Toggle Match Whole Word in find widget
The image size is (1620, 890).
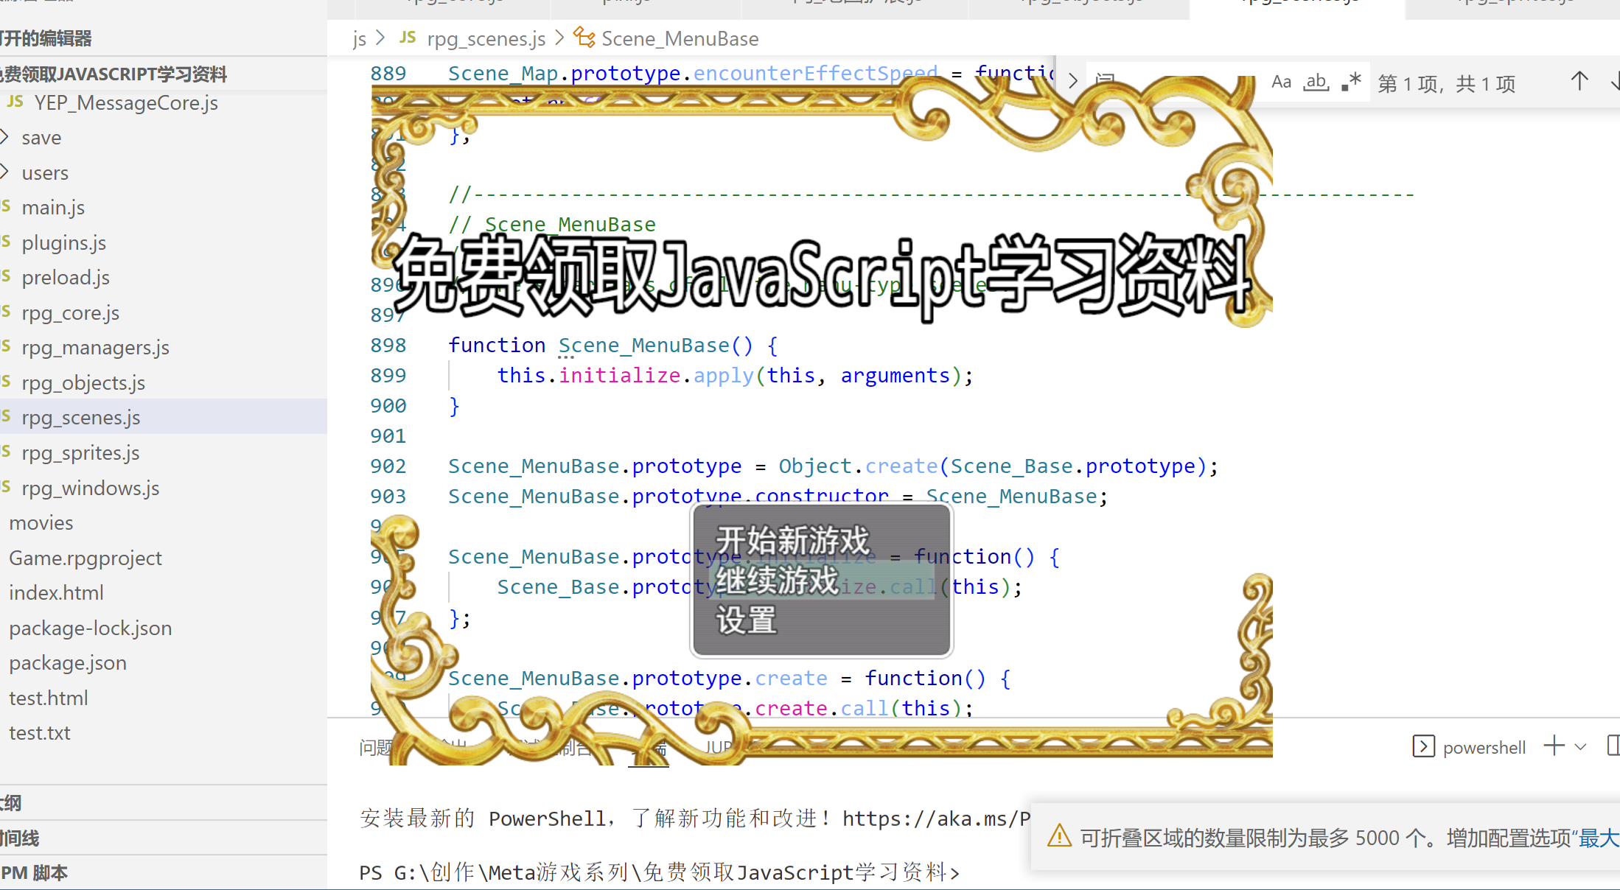click(x=1316, y=82)
